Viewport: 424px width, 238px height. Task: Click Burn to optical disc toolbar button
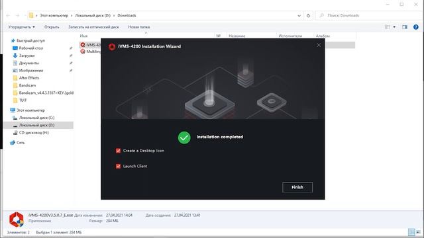93,27
